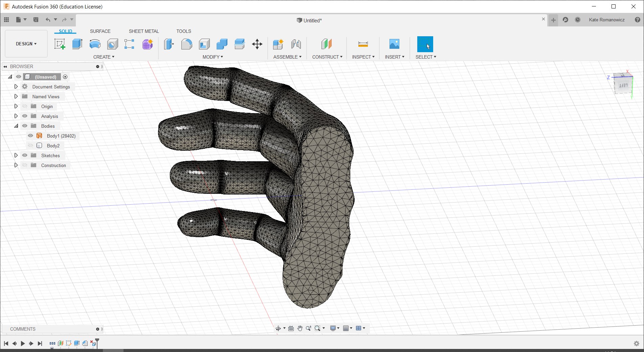The width and height of the screenshot is (644, 352).
Task: Open the CREATE menu
Action: pyautogui.click(x=104, y=57)
